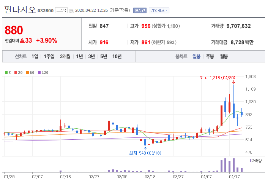Click the 하한가 593 text
This screenshot has width=265, height=185.
coord(164,42)
